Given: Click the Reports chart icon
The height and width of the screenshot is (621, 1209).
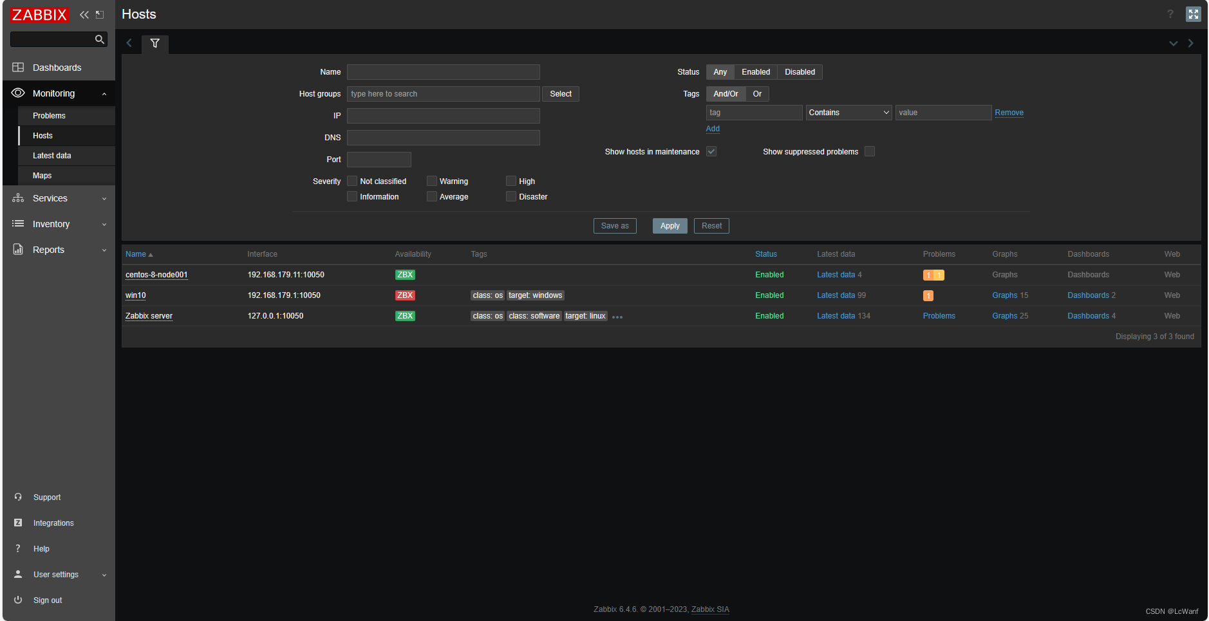Looking at the screenshot, I should point(18,250).
